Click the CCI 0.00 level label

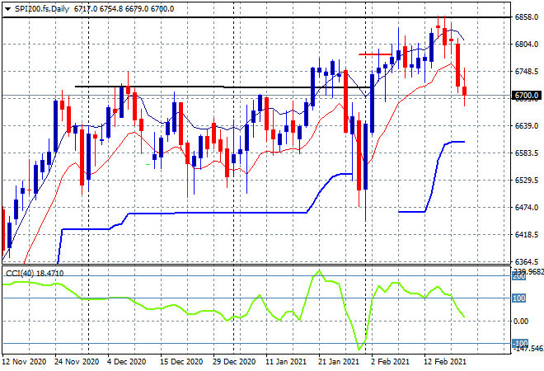(x=521, y=322)
